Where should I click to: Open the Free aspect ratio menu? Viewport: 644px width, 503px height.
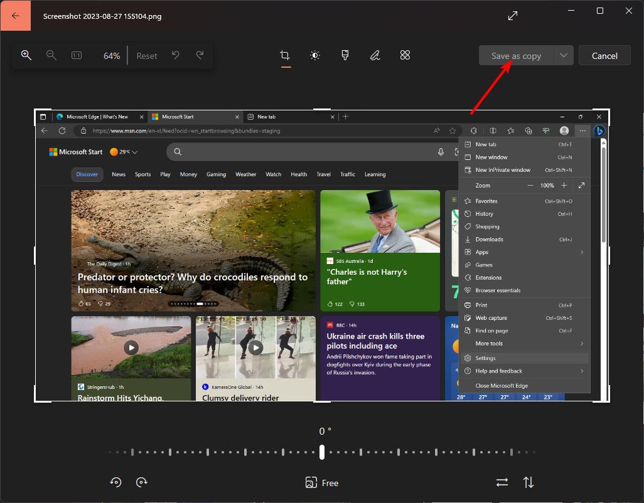click(322, 483)
